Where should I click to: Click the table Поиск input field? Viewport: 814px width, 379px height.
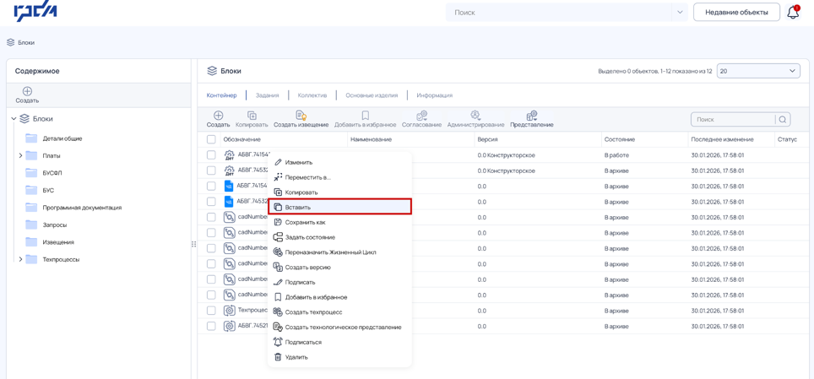732,119
